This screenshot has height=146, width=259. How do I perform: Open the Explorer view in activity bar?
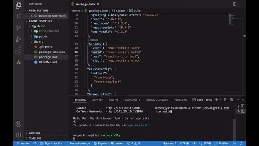18,5
